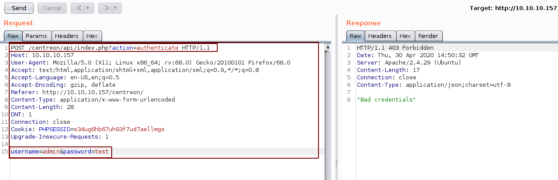Viewport: 558px width, 180px height.
Task: Select the Request Raw tab
Action: [x=13, y=36]
